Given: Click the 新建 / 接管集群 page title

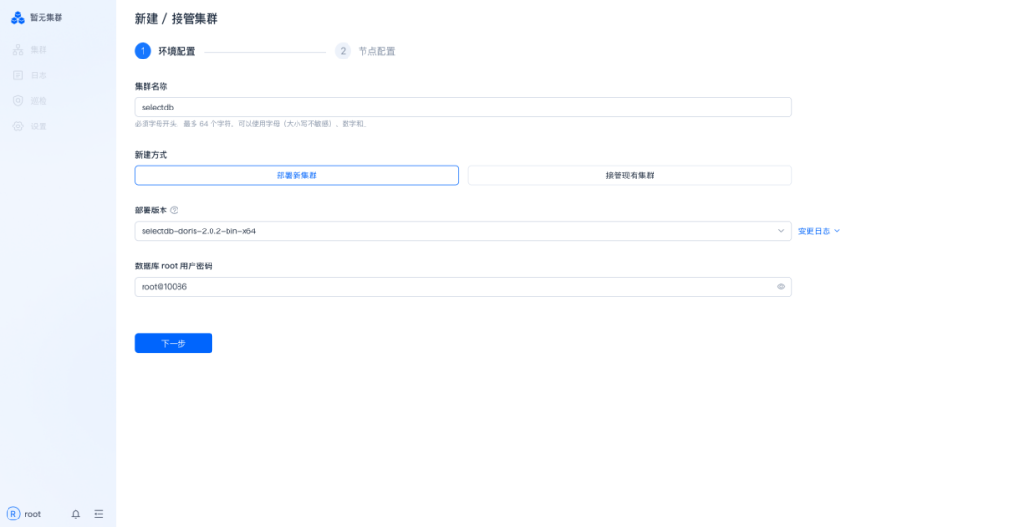Looking at the screenshot, I should [x=177, y=19].
